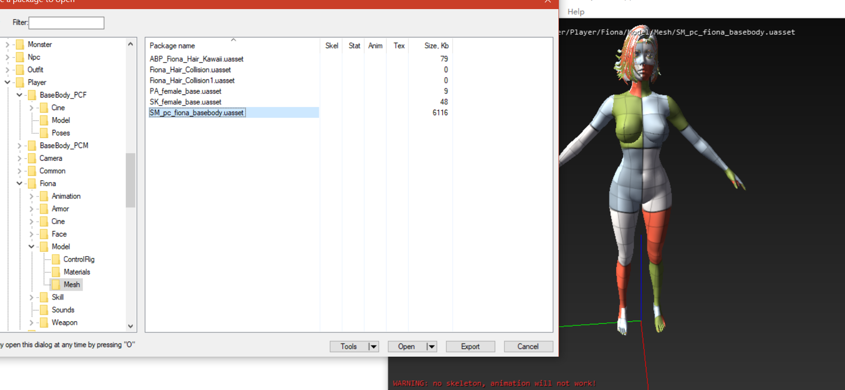Sort by Stat column header
This screenshot has width=845, height=390.
tap(354, 45)
